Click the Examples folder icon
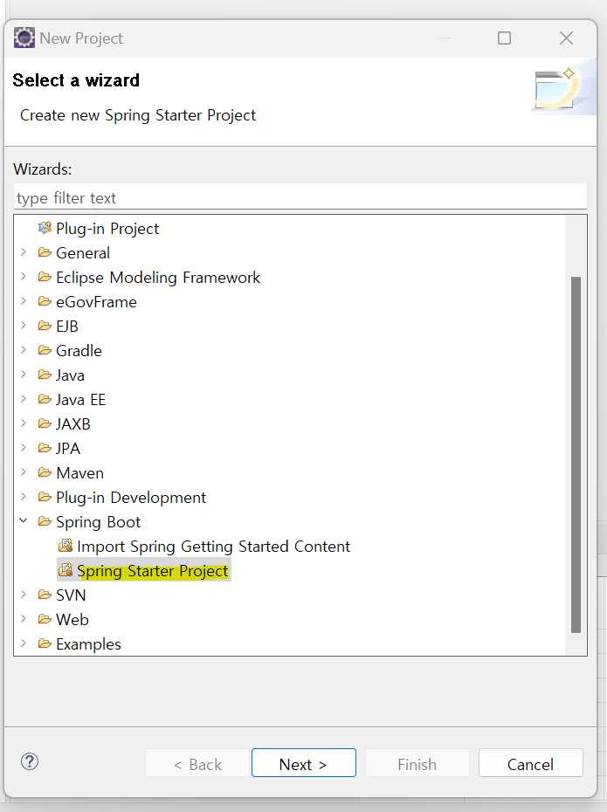Viewport: 607px width, 812px height. 45,643
